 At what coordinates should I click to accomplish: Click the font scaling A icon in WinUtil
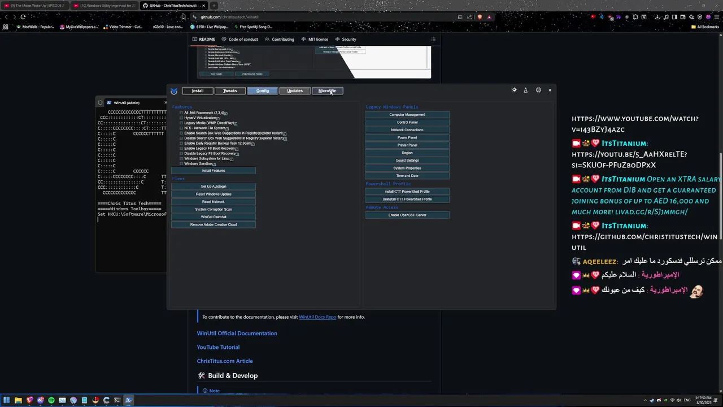pyautogui.click(x=525, y=90)
